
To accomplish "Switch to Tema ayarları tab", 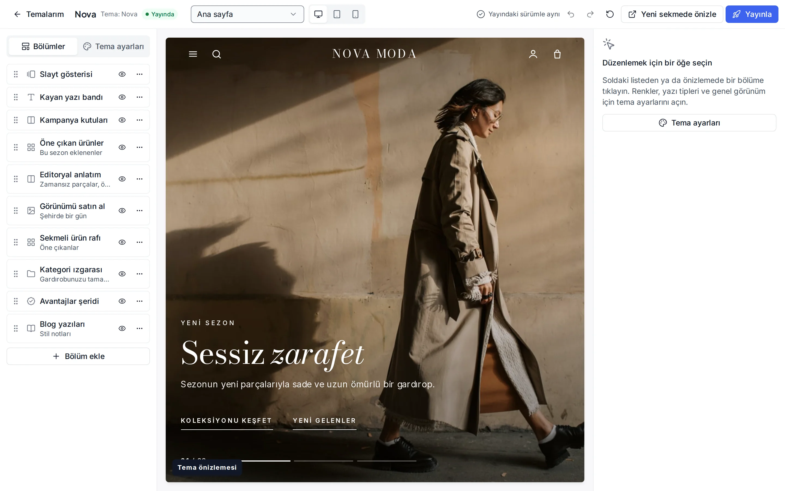I will (113, 46).
